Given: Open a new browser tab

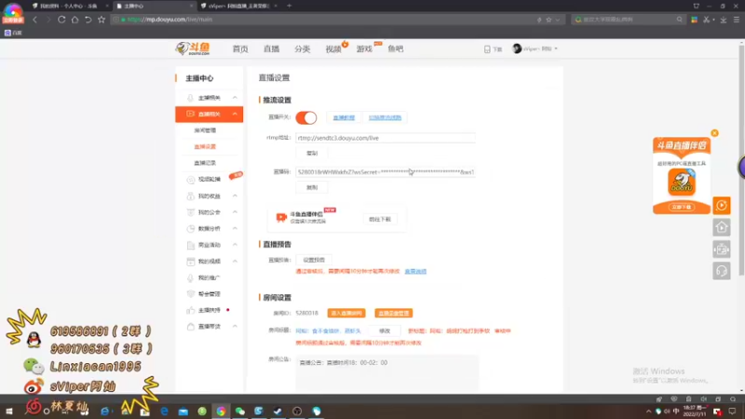Looking at the screenshot, I should (289, 6).
